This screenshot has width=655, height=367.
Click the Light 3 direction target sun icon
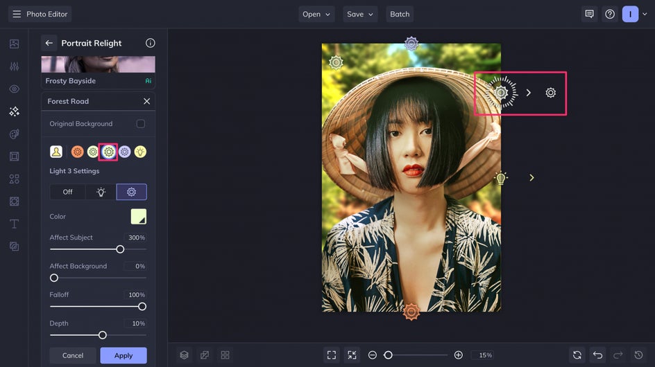click(x=550, y=93)
